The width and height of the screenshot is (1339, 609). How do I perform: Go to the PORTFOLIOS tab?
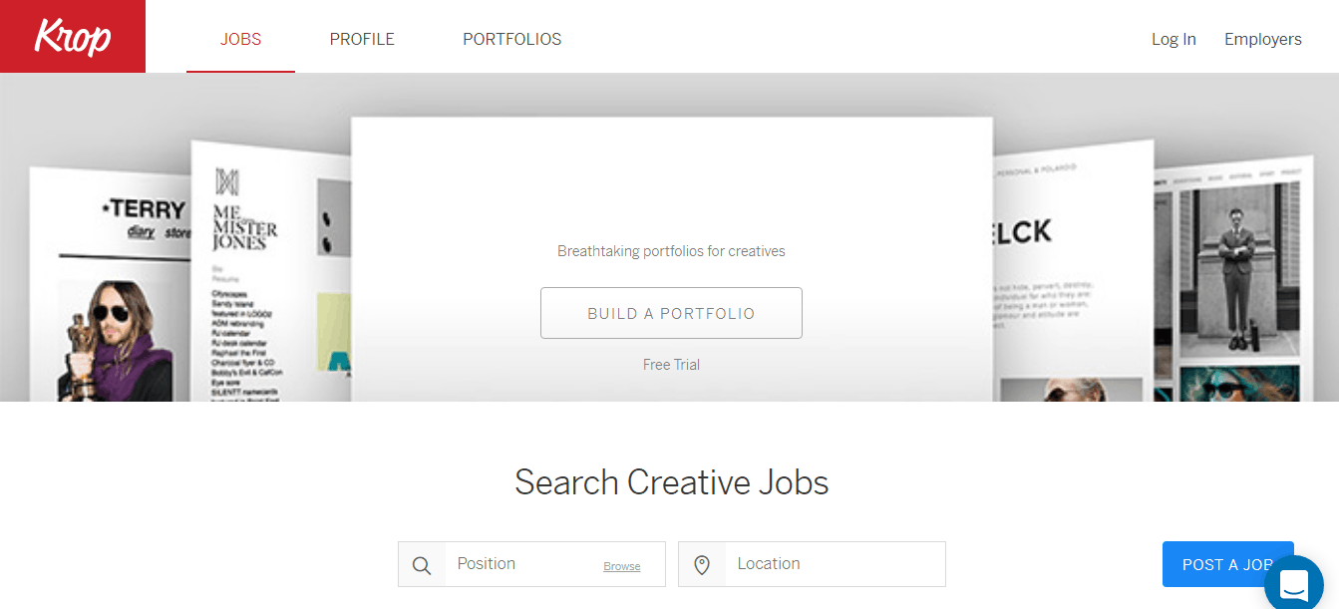click(511, 40)
